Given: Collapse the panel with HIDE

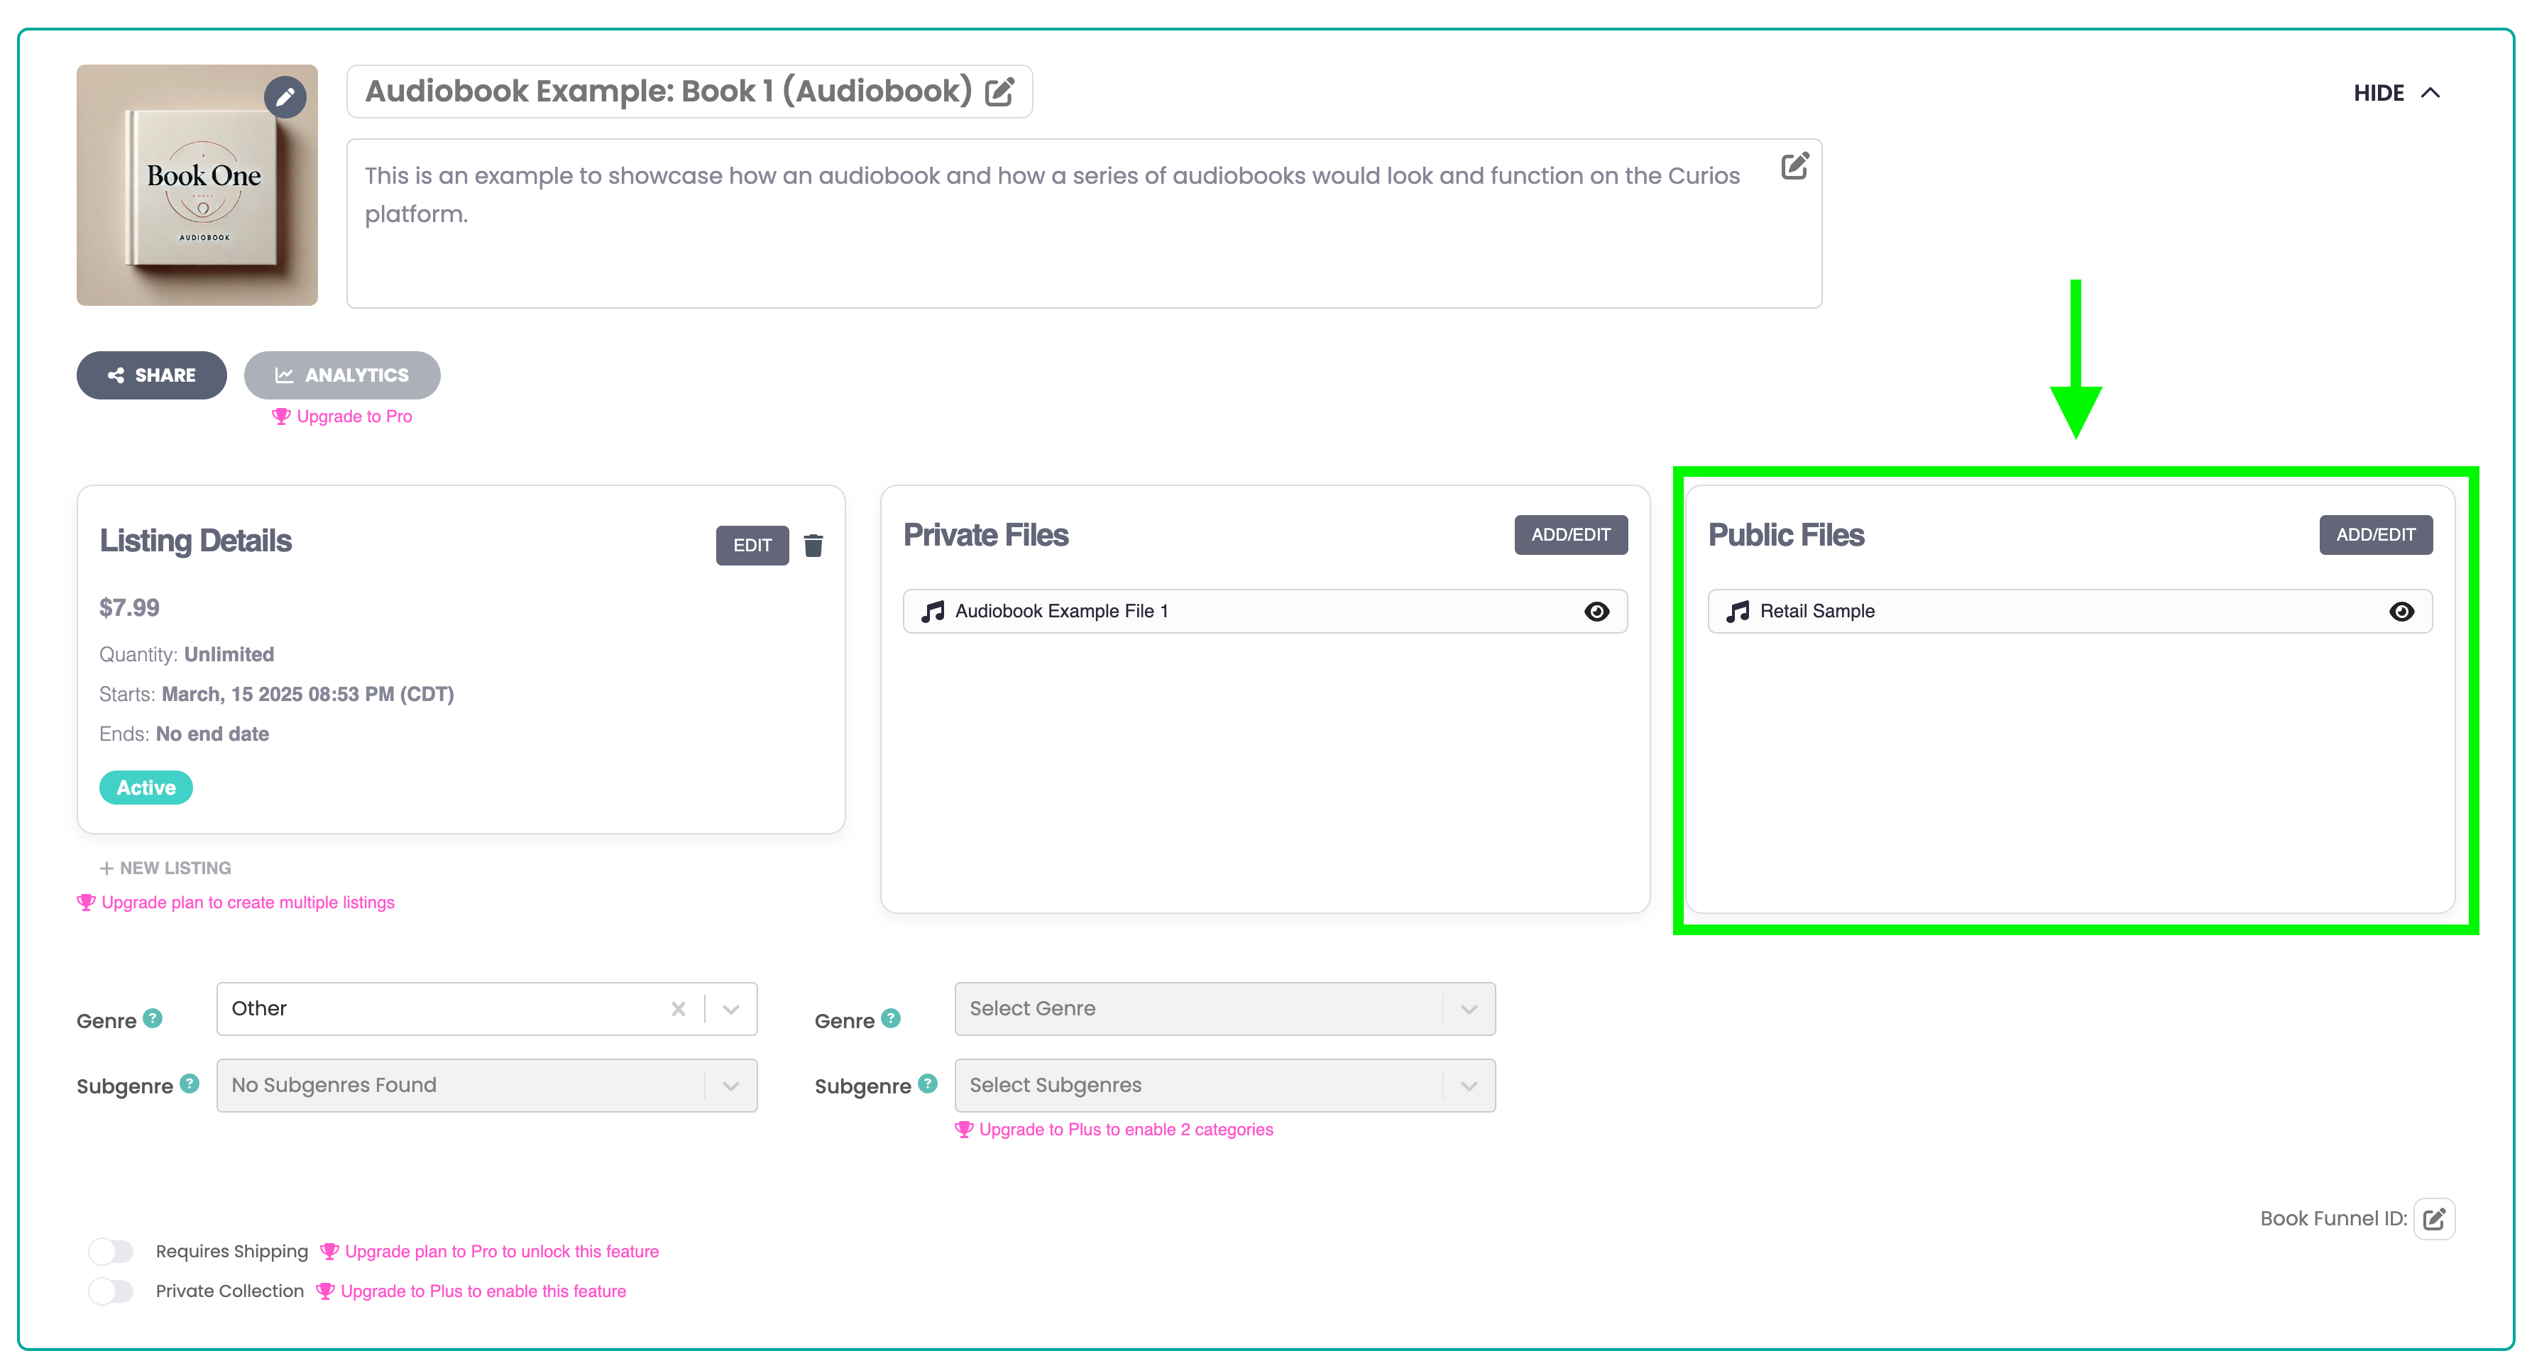Looking at the screenshot, I should (x=2396, y=93).
